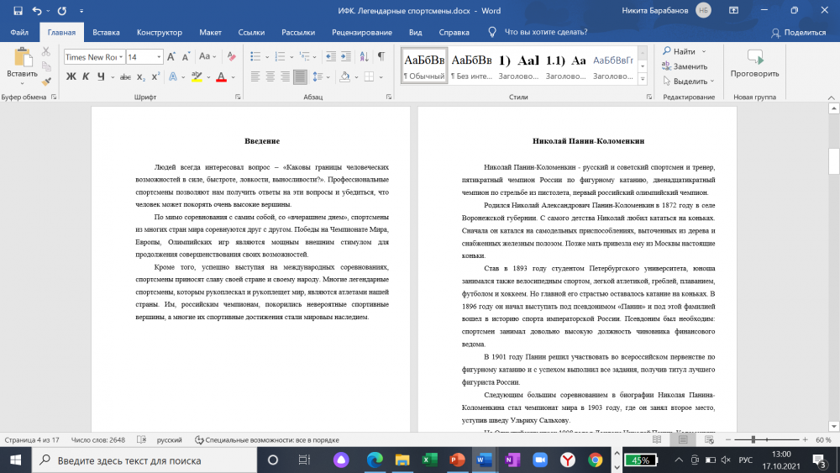Image resolution: width=840 pixels, height=473 pixels.
Task: Align text to the left
Action: (x=255, y=77)
